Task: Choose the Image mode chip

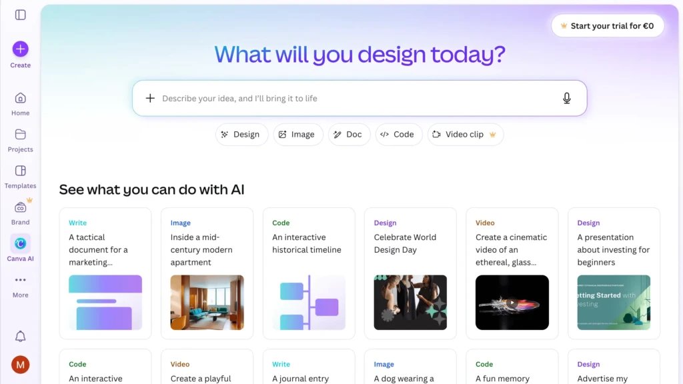Action: pyautogui.click(x=298, y=135)
